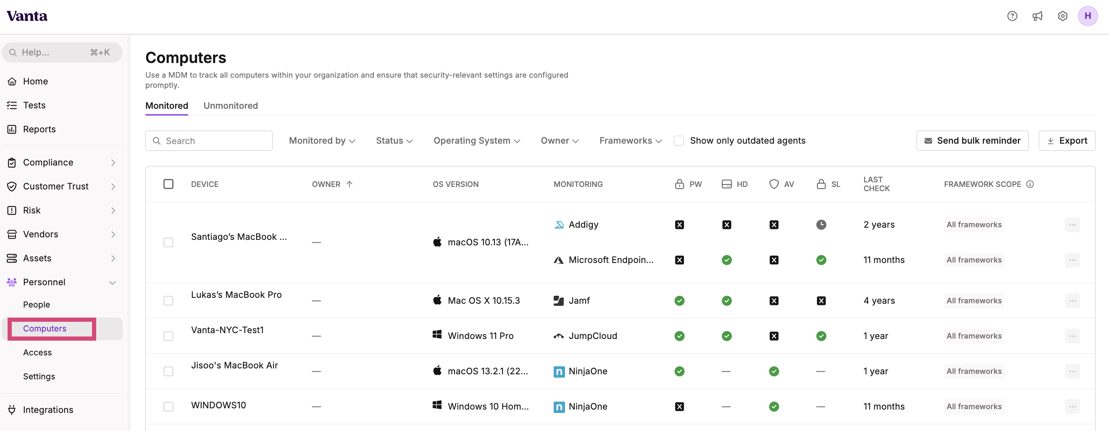Click the HD hard drive column header
Screen dimensions: 1109x431
pyautogui.click(x=734, y=184)
